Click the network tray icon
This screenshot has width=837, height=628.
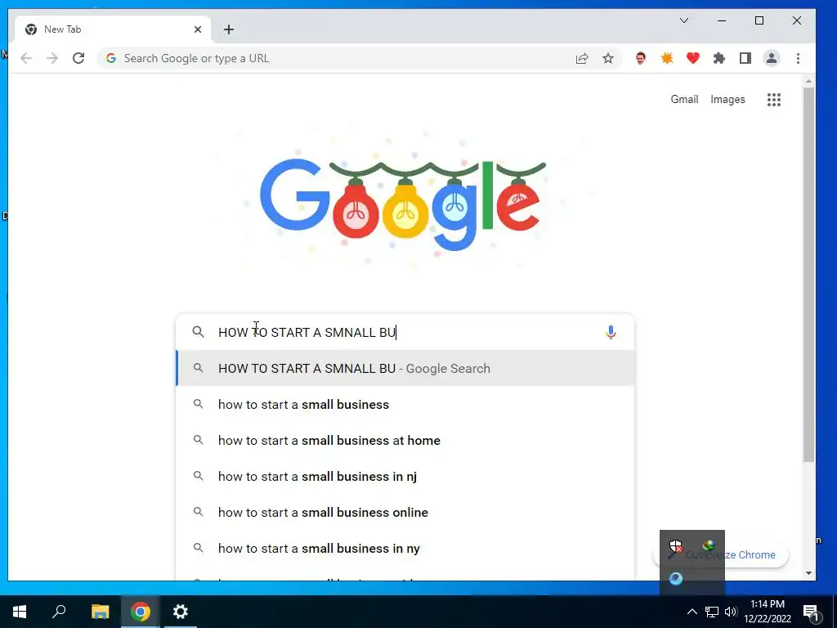point(712,612)
